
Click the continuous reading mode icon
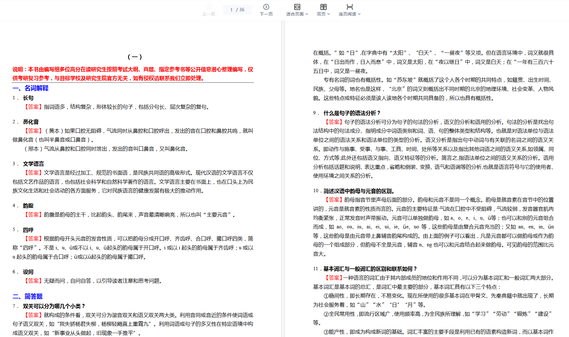[349, 7]
